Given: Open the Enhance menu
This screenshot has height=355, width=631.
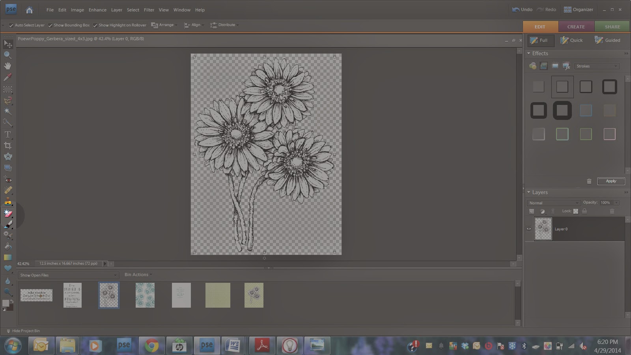Looking at the screenshot, I should pos(97,10).
